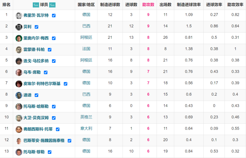246x158 pixels.
Task: Click 托马斯·穆勒's avatar image
Action: pos(19,152)
